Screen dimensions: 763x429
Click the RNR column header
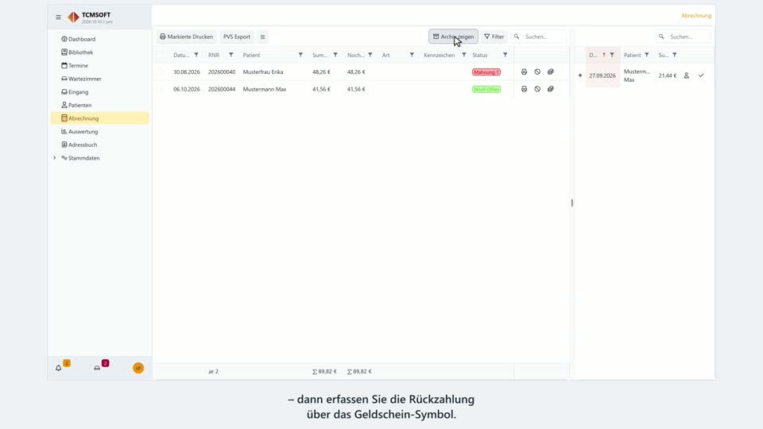214,55
